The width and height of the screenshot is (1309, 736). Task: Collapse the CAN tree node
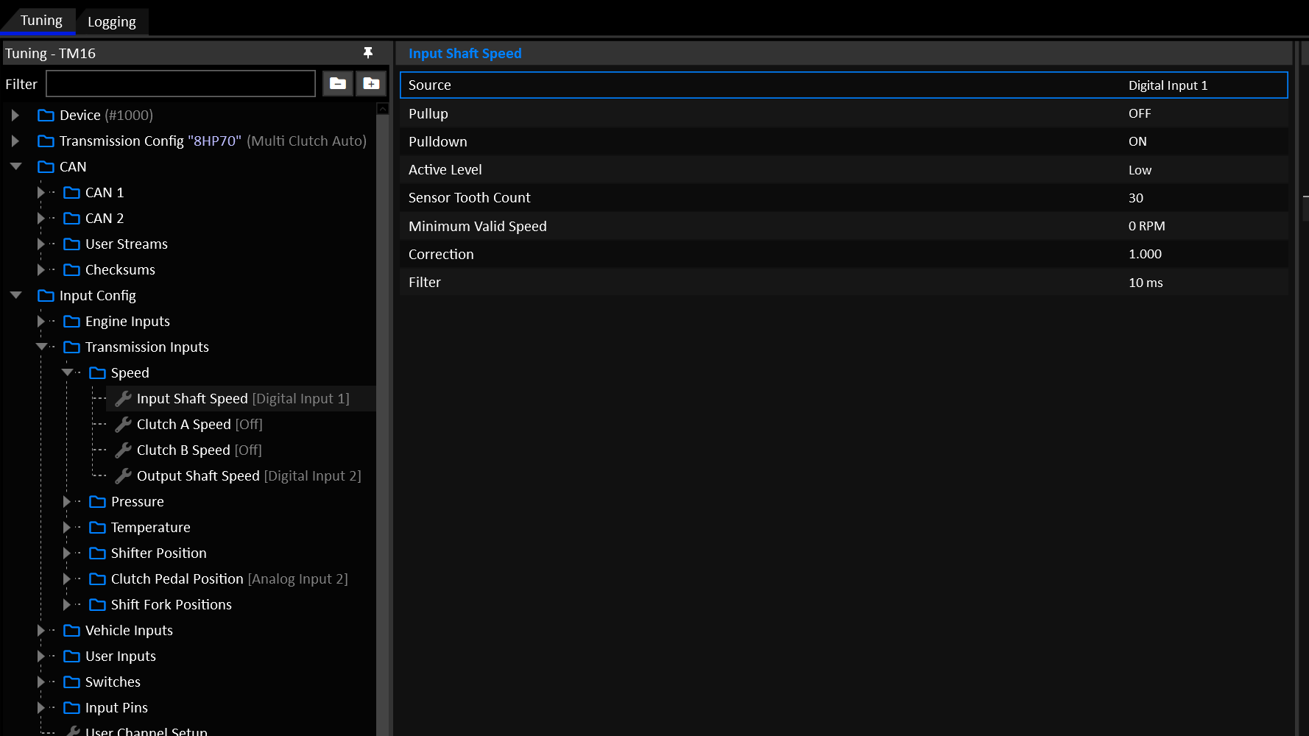15,166
